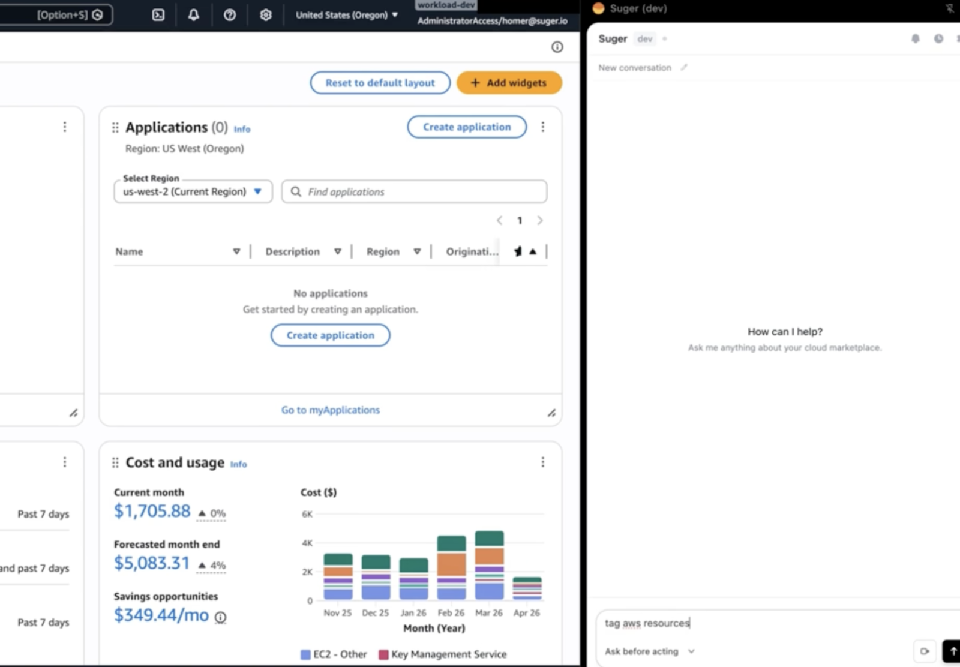Open the Ask before acting mode dropdown
The height and width of the screenshot is (667, 960).
650,651
